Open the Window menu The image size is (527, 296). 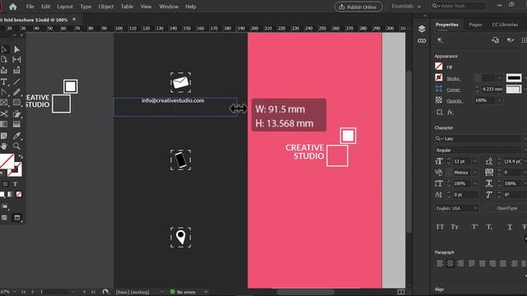(169, 7)
